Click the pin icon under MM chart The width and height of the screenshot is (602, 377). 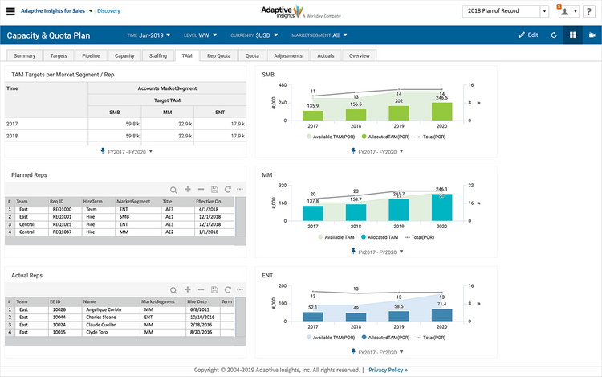(x=353, y=252)
